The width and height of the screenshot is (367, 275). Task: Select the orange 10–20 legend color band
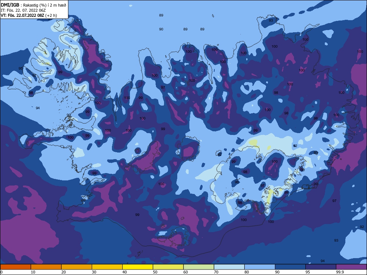(x=46, y=267)
